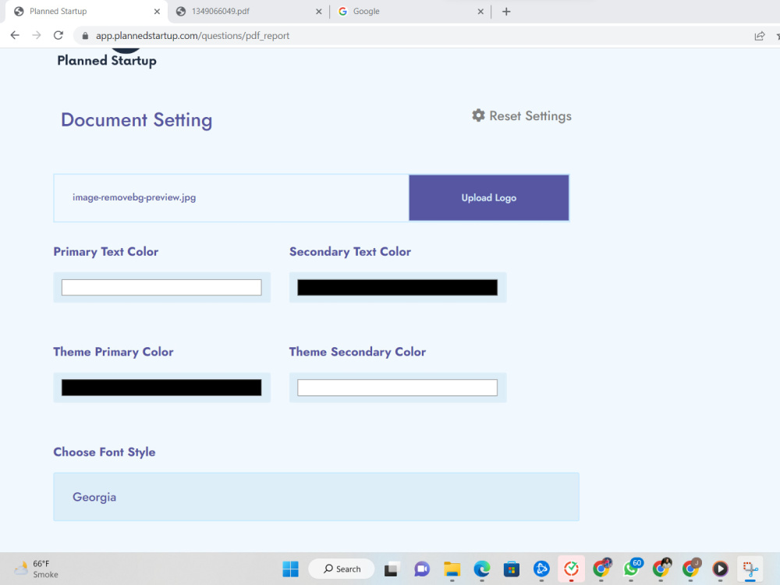Click the Reset Settings text link
The width and height of the screenshot is (780, 585).
pos(530,116)
